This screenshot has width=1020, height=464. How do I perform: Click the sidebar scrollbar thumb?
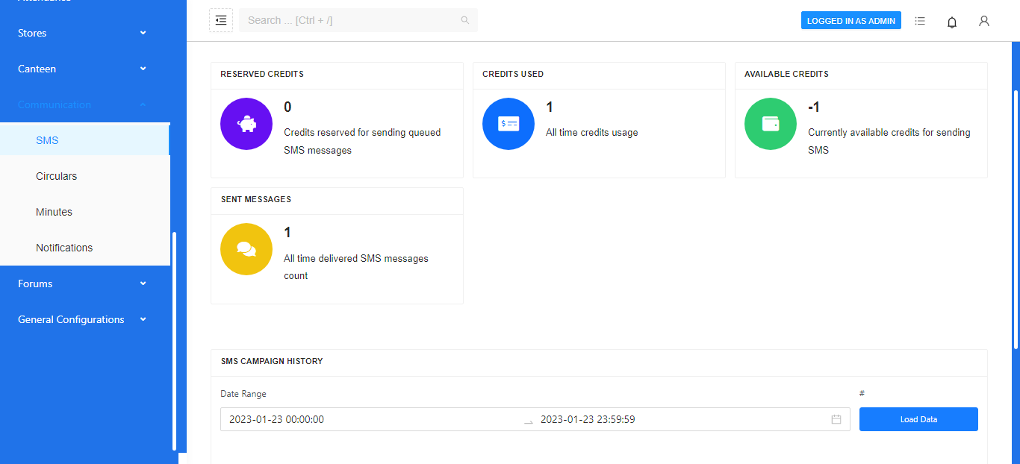175,342
